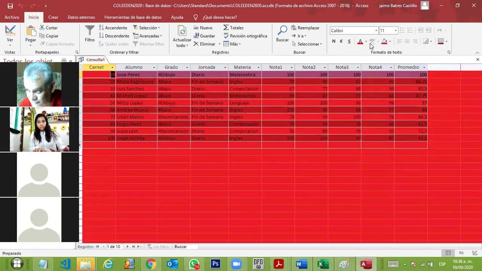The image size is (482, 271).
Task: Apply bold N formatting
Action: (334, 41)
